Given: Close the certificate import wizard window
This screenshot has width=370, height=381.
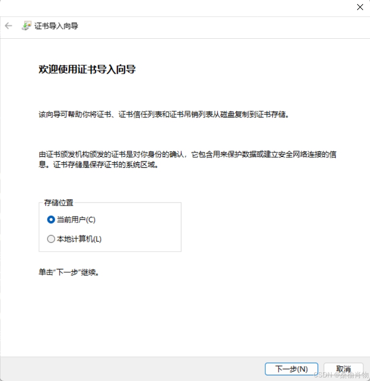Looking at the screenshot, I should [x=360, y=7].
